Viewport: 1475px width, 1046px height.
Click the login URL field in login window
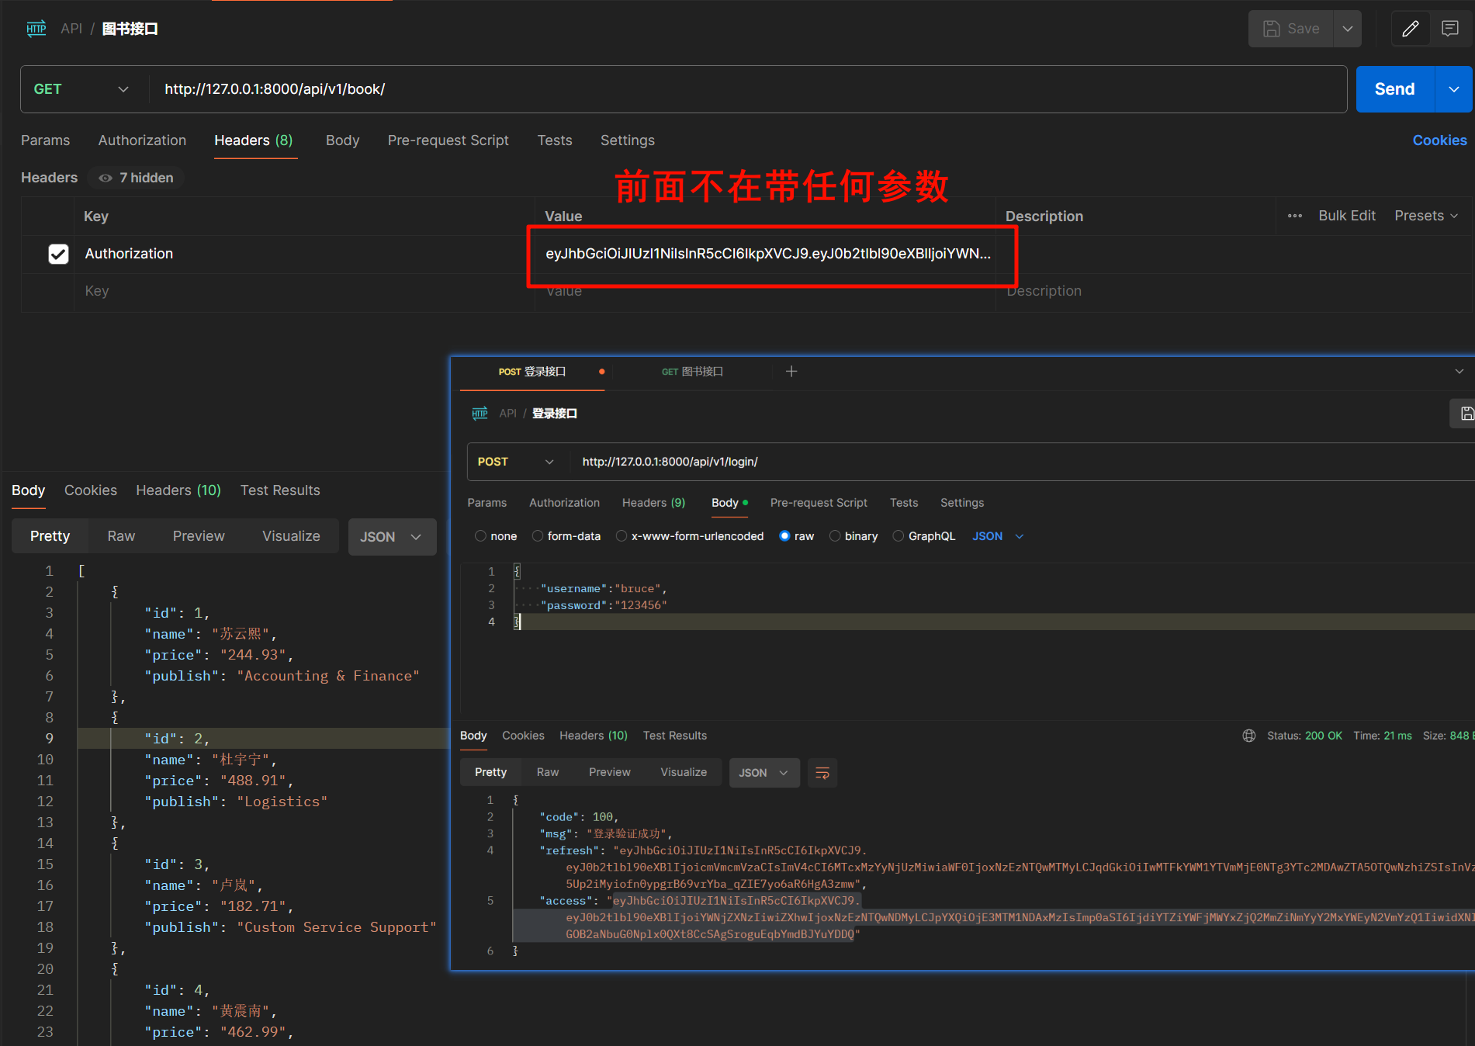point(1023,462)
